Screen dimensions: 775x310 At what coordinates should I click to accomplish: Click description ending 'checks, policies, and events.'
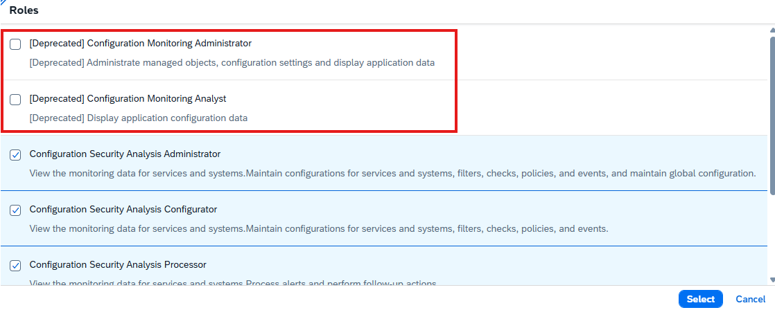[319, 229]
